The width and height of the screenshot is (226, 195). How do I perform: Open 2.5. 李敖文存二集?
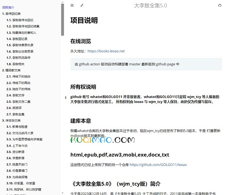(18, 102)
